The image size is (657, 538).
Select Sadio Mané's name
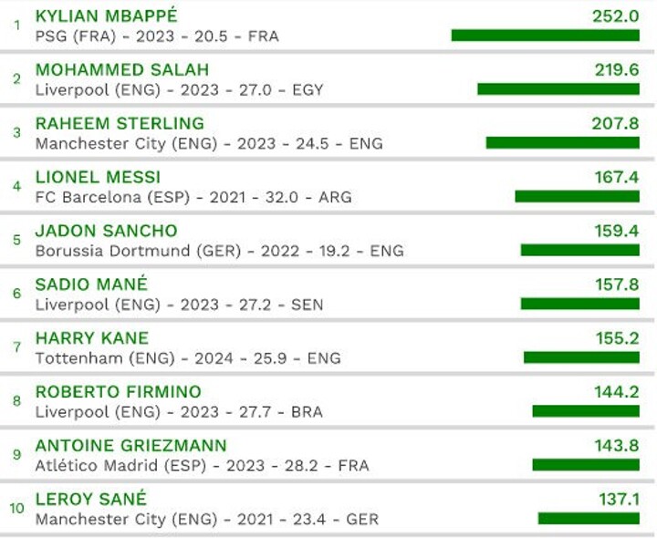[91, 285]
